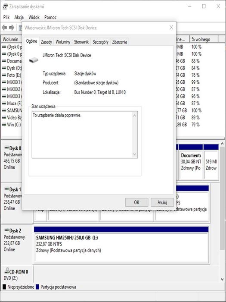Click the forward arrow toolbar icon
The image size is (226, 302).
(12, 28)
